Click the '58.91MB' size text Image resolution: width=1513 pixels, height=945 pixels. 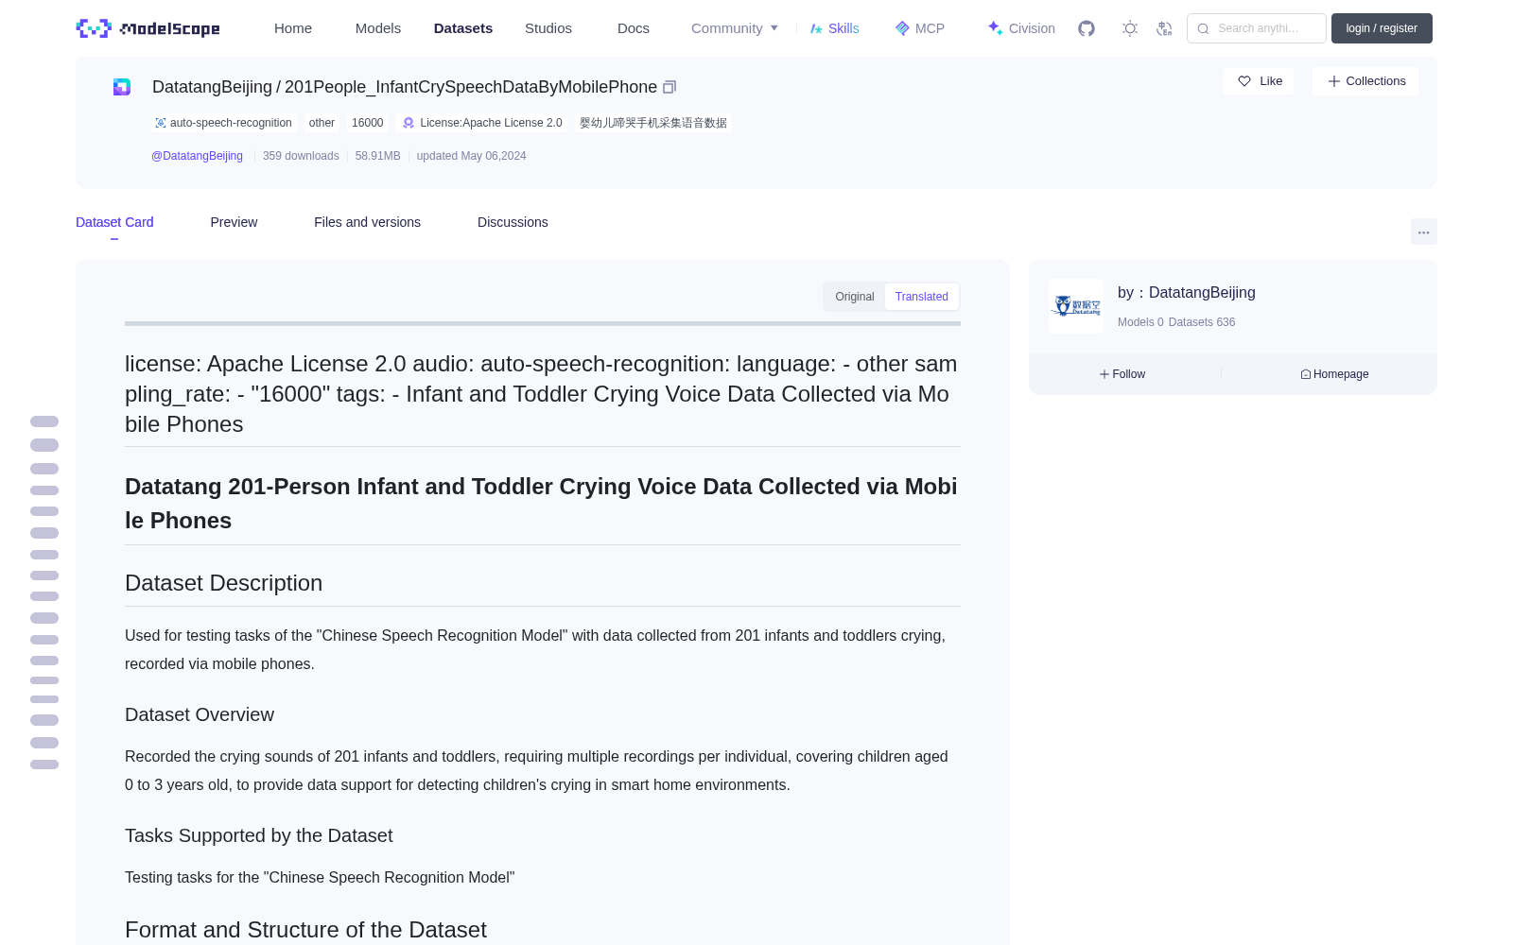377,156
